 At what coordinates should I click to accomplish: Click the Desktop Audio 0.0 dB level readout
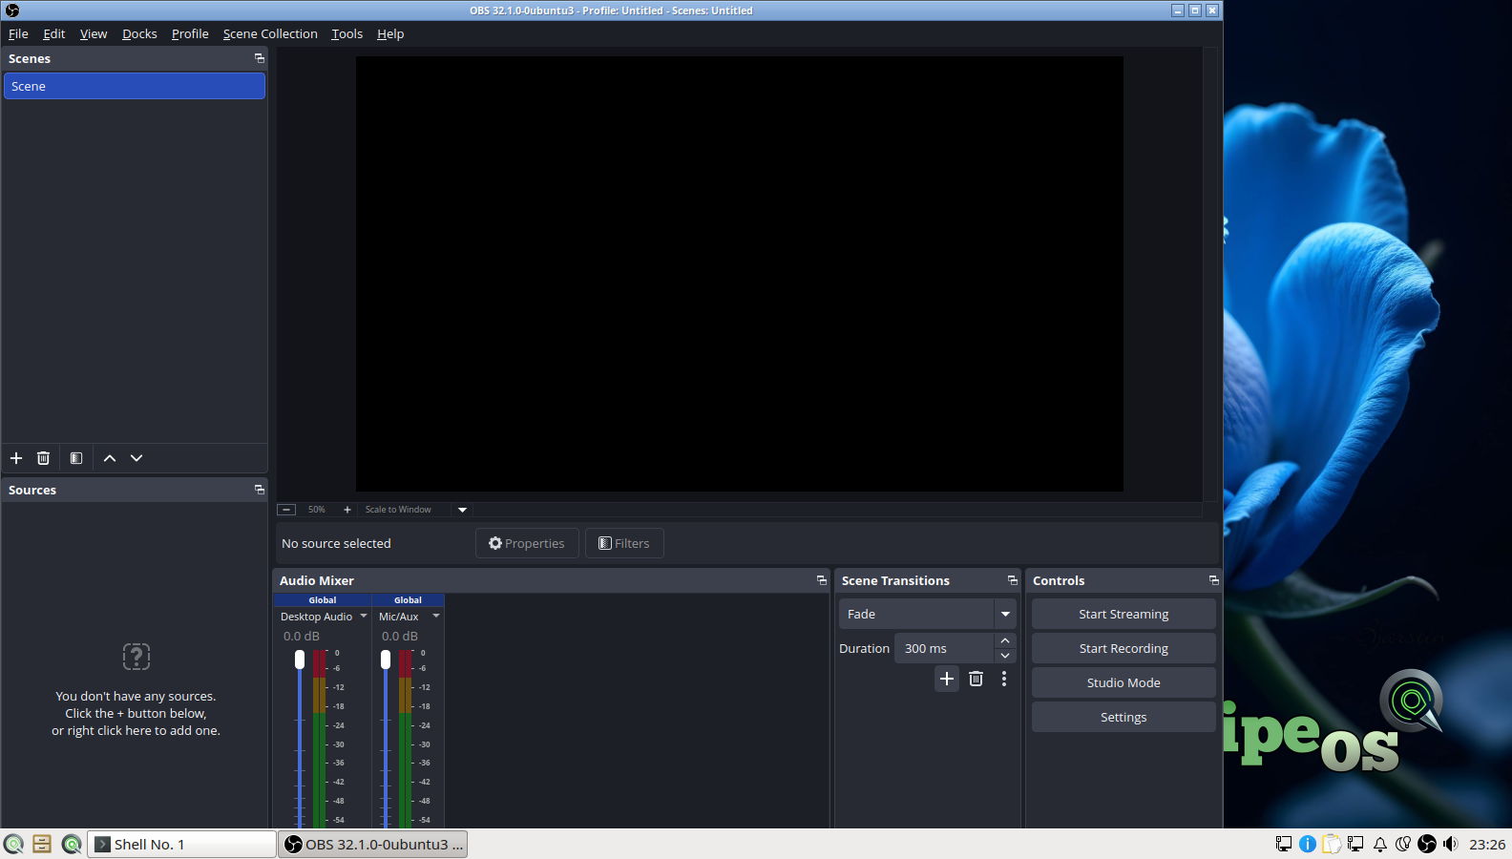coord(302,636)
